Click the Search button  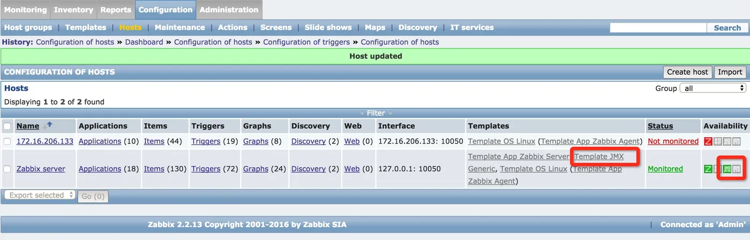(727, 28)
